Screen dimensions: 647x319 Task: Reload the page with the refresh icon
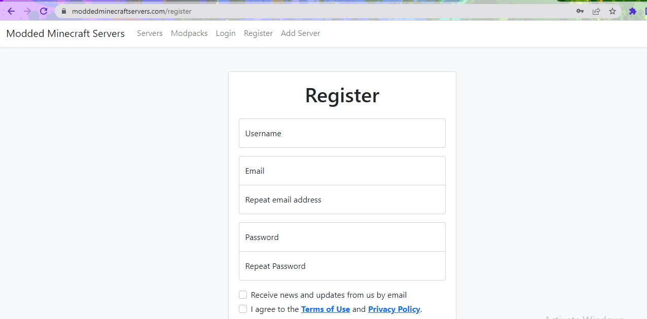[44, 11]
